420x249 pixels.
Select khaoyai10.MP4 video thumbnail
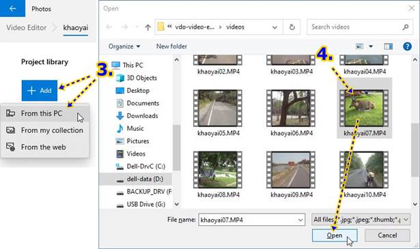[x=364, y=170]
